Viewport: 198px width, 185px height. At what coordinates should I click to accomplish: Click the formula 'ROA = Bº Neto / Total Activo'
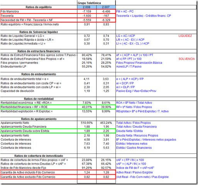coord(134,103)
